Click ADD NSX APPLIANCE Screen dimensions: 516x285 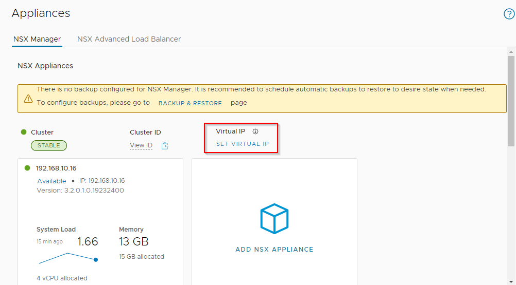click(x=274, y=249)
